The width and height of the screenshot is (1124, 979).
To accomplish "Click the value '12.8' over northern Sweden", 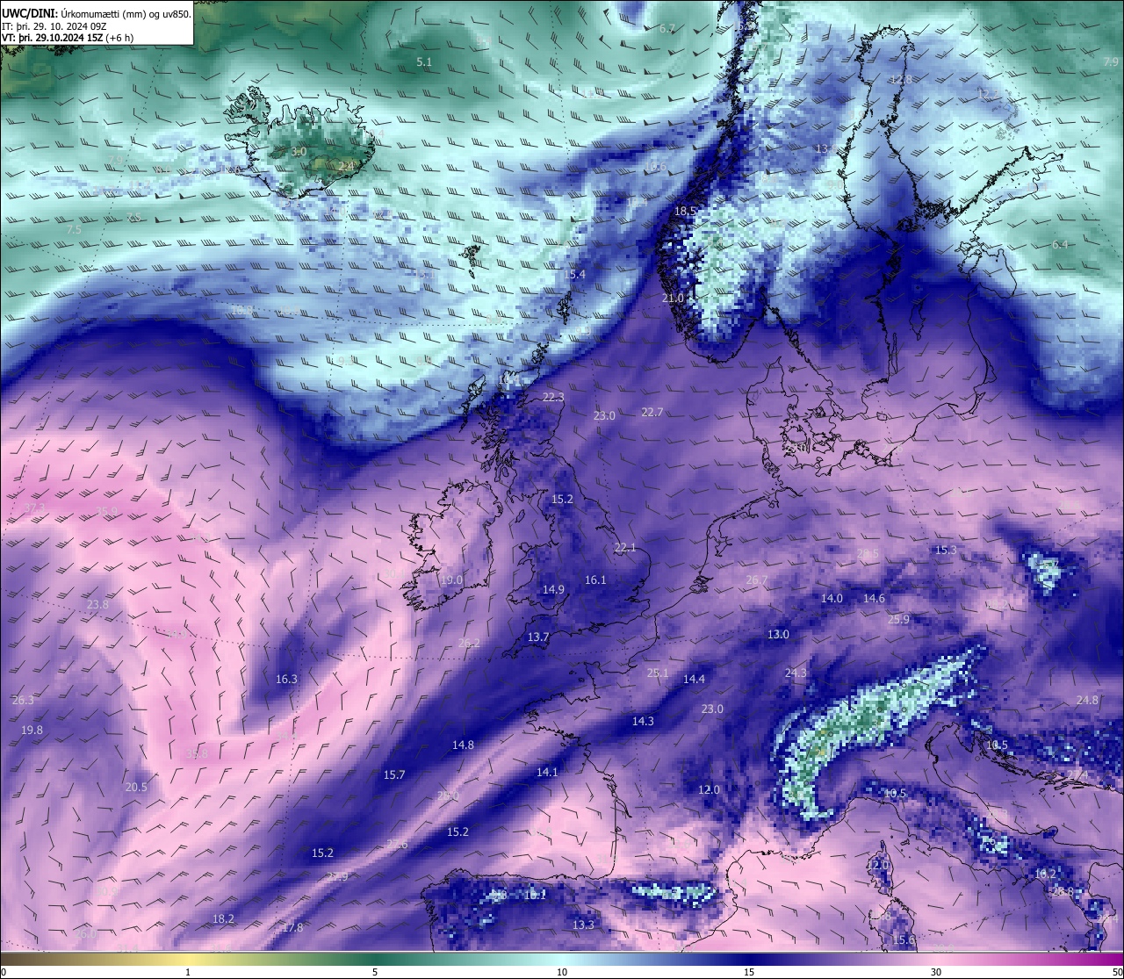I will coord(901,80).
